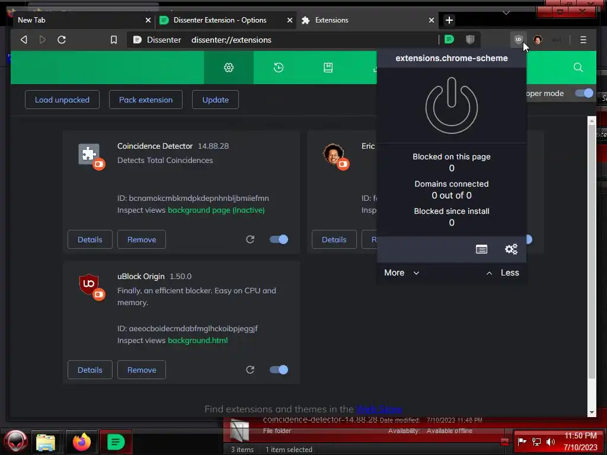
Task: Open Details for uBlock Origin
Action: coord(90,370)
